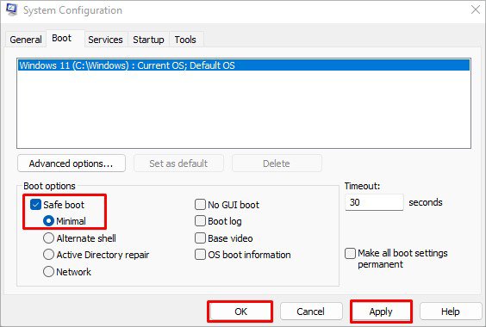This screenshot has height=327, width=486.
Task: Select Active Directory repair option
Action: [x=48, y=255]
